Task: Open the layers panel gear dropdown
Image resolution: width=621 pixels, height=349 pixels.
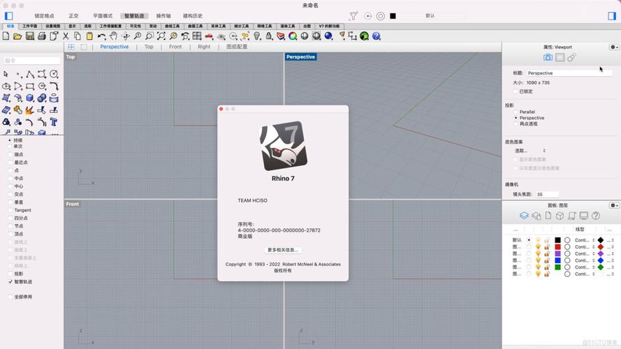Action: [x=614, y=205]
